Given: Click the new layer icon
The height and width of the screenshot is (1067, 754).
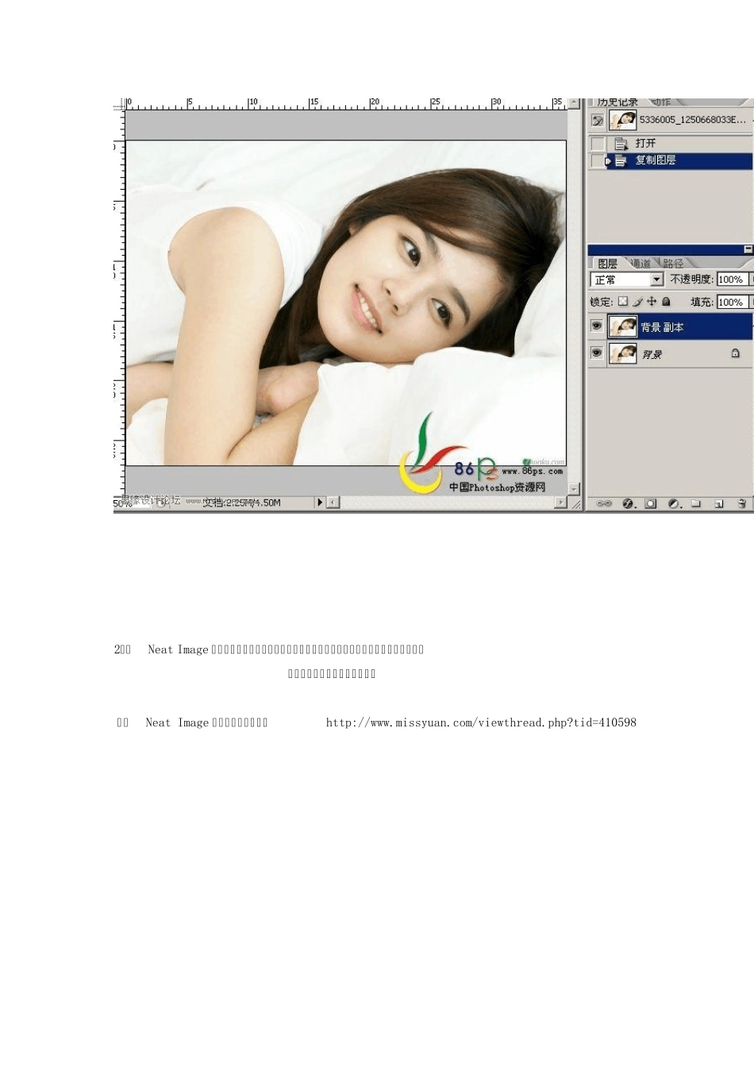Looking at the screenshot, I should point(719,503).
